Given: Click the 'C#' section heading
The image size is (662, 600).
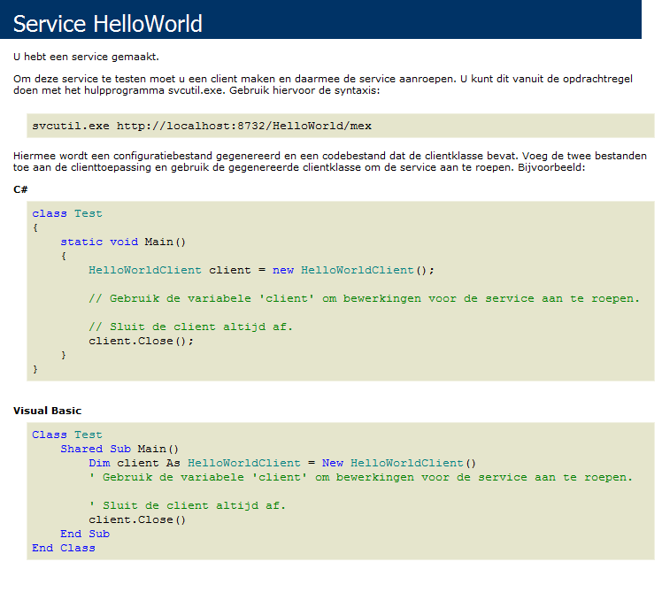Looking at the screenshot, I should coord(20,189).
